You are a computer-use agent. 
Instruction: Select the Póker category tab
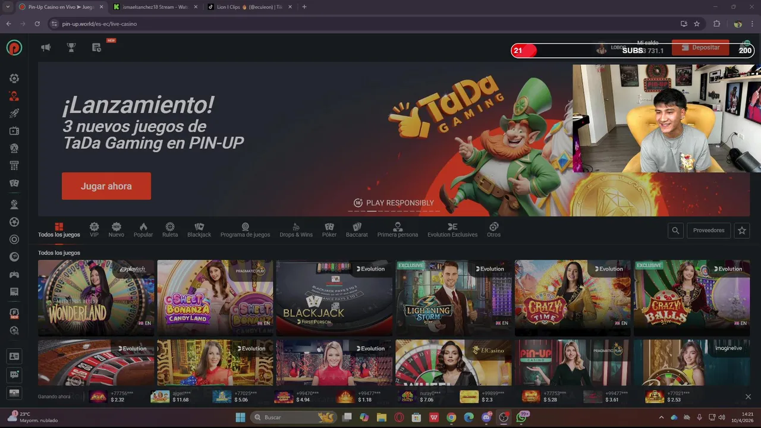[329, 230]
